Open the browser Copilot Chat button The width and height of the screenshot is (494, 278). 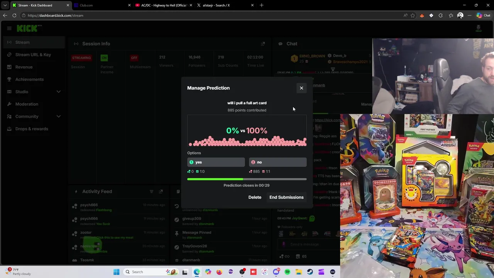coord(483,15)
